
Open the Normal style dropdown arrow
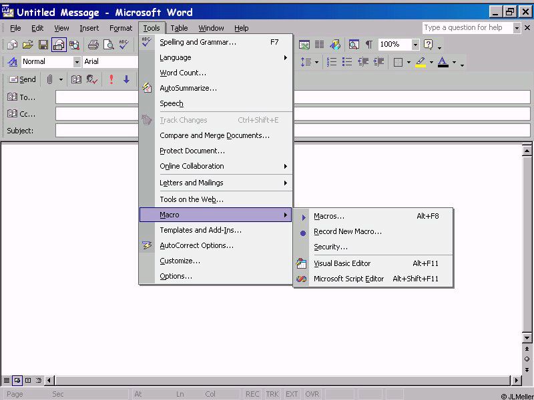77,62
